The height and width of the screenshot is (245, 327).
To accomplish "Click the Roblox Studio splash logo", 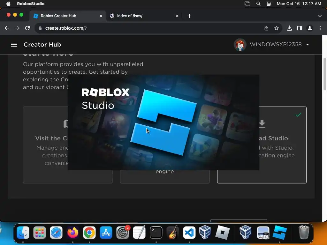I will tap(163, 122).
